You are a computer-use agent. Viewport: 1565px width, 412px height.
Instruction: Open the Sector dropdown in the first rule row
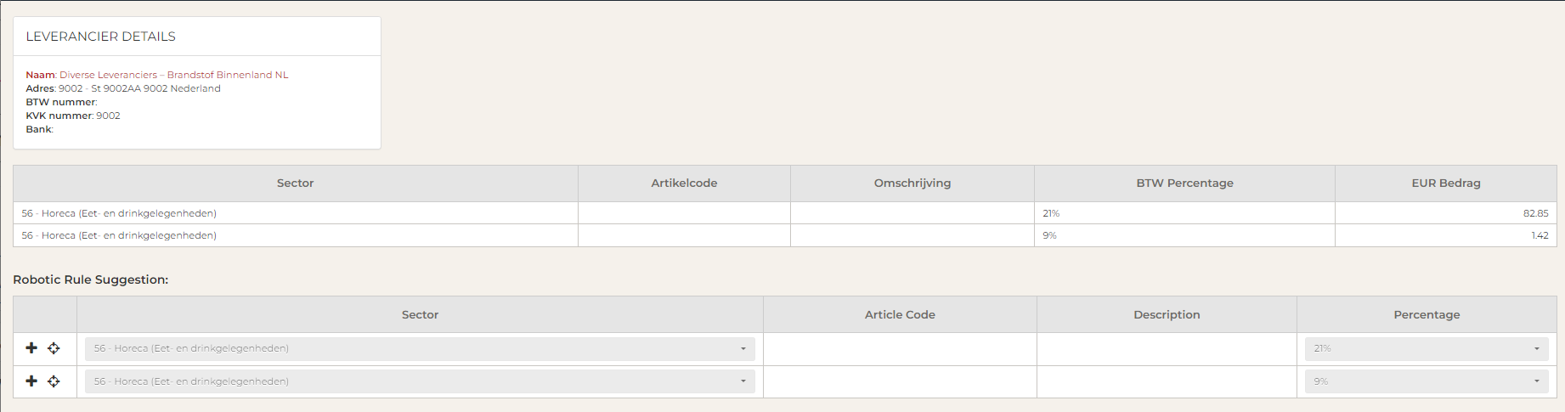(420, 348)
